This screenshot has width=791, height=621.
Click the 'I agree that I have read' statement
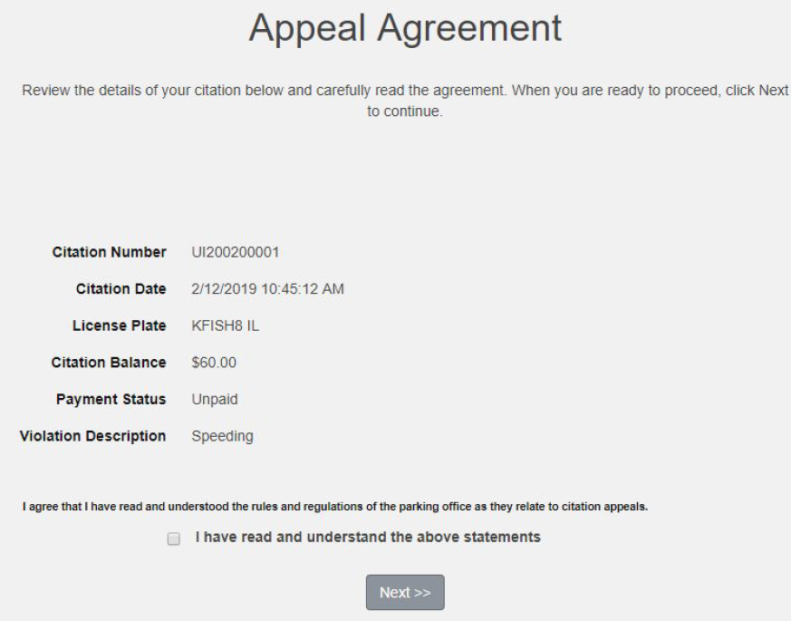(335, 507)
